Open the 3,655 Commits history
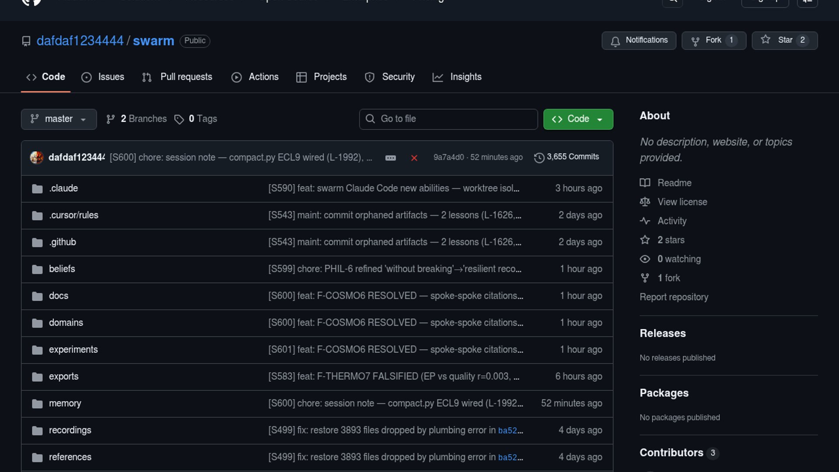This screenshot has width=839, height=472. click(x=566, y=157)
